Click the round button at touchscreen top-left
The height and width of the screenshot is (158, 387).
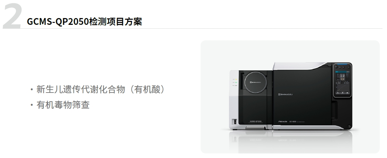[336, 67]
